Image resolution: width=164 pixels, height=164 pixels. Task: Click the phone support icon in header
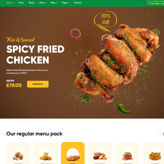click(x=148, y=1)
